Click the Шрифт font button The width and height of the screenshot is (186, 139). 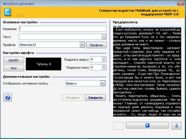pos(14,60)
